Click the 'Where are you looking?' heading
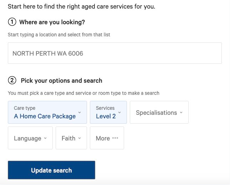The image size is (230, 185). click(52, 22)
